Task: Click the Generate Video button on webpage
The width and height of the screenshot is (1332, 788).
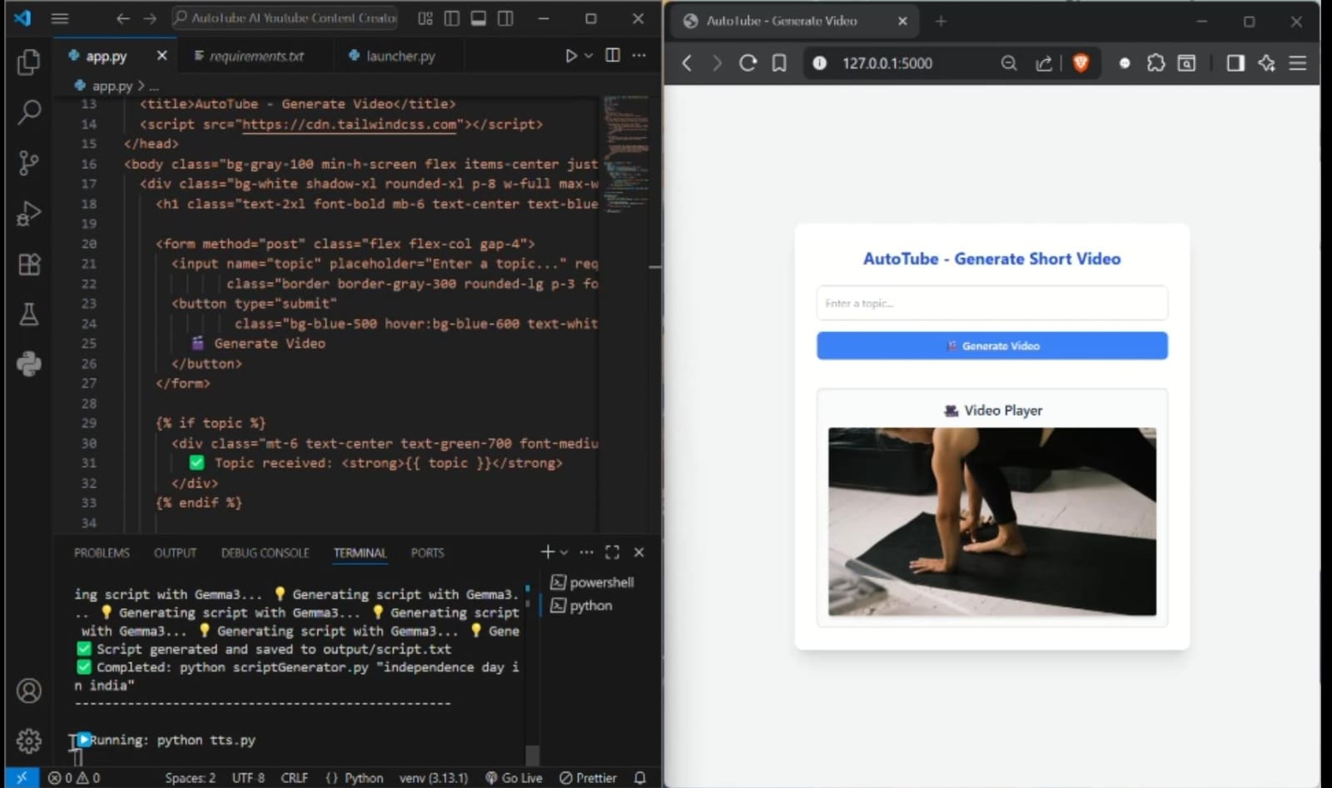Action: [992, 346]
